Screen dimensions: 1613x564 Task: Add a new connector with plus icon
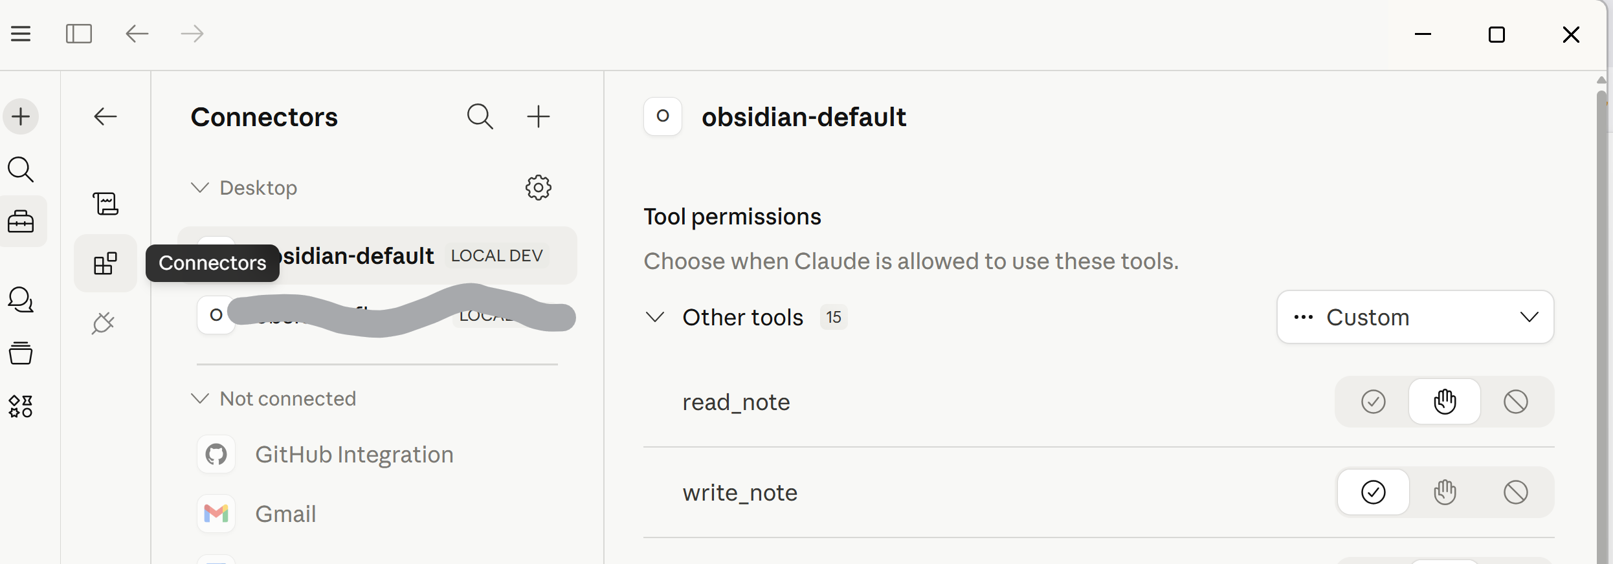(x=538, y=117)
